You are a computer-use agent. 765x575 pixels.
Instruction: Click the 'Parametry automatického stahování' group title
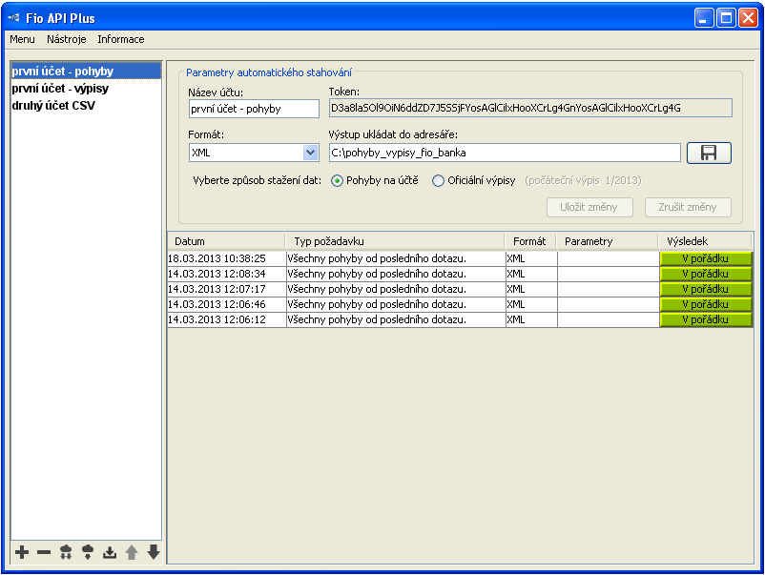(x=269, y=72)
